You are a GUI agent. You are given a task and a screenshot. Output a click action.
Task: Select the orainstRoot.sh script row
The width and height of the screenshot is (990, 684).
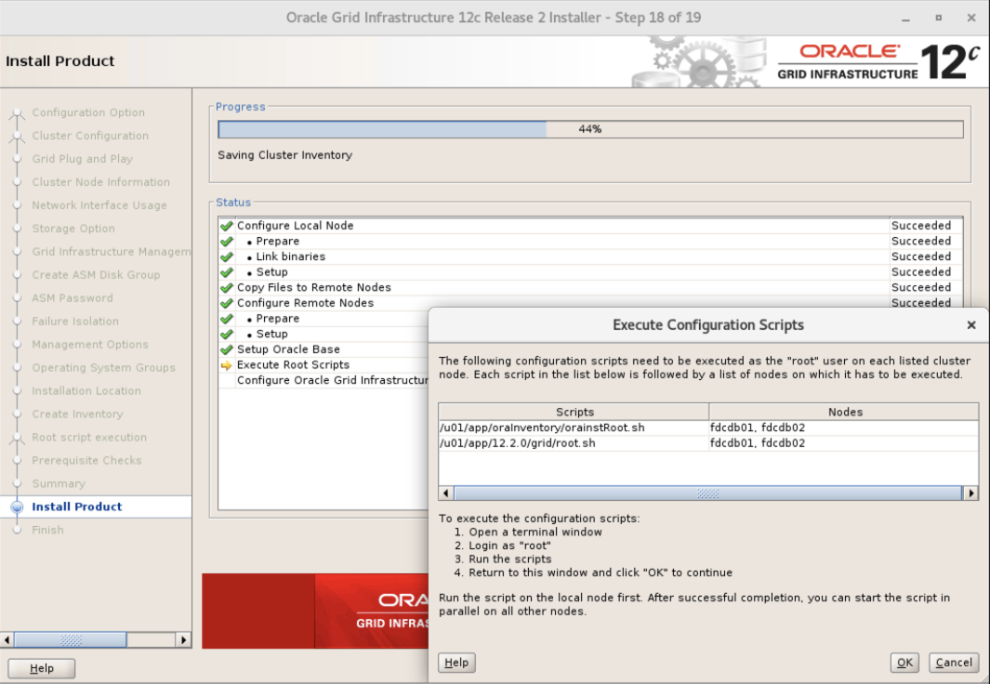708,427
